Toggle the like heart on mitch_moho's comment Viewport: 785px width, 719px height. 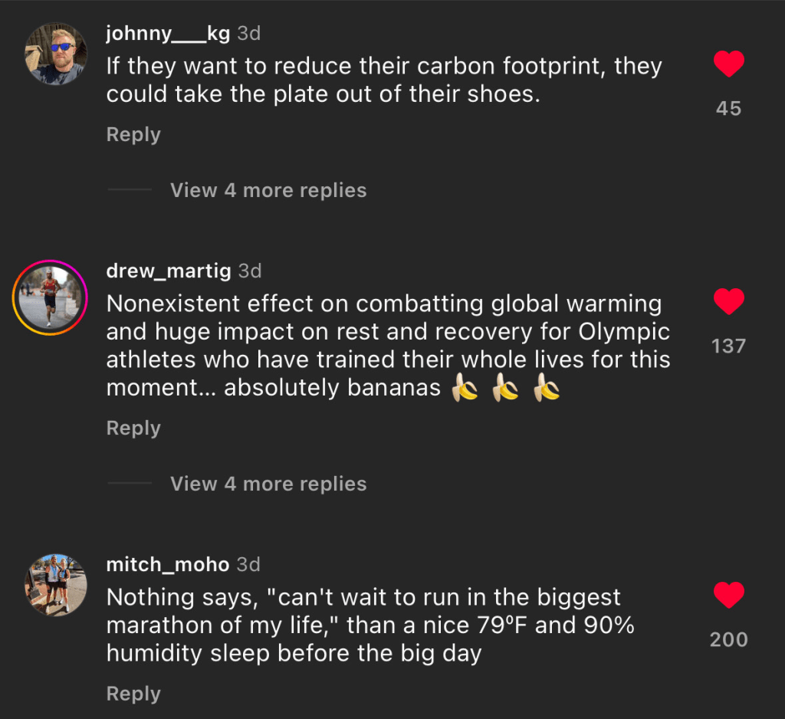click(728, 596)
